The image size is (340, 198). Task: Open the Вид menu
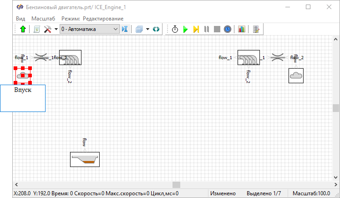[20, 18]
